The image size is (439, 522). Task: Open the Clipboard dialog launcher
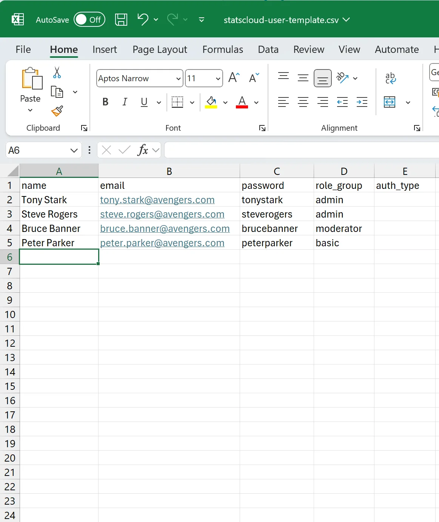click(84, 128)
